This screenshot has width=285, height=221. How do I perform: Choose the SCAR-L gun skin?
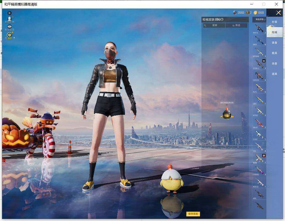[x=259, y=64]
